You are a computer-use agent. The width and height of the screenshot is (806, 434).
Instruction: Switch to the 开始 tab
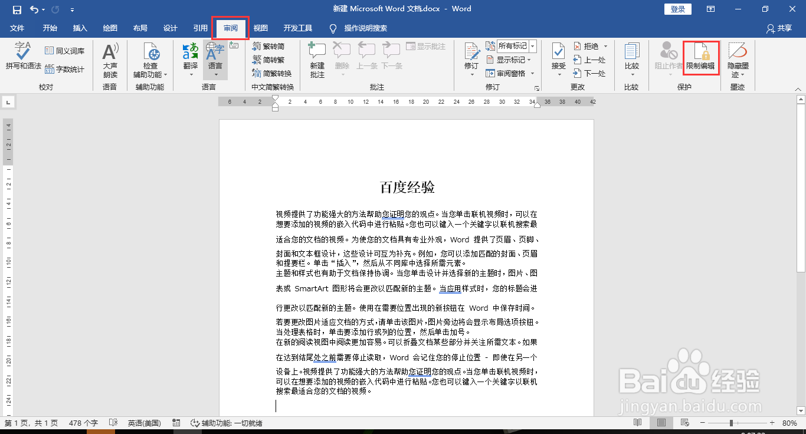(x=50, y=28)
